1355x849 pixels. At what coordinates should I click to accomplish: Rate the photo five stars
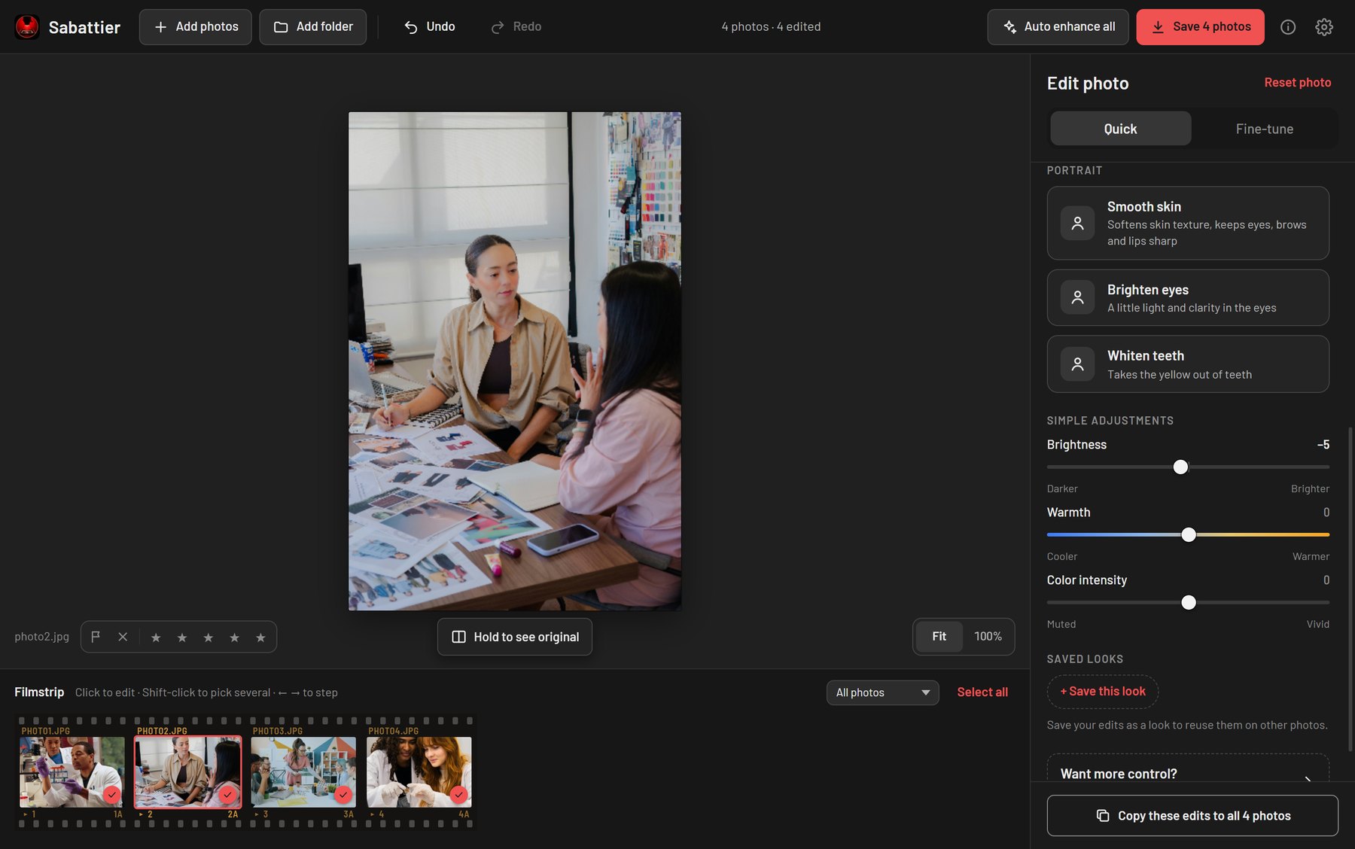260,638
